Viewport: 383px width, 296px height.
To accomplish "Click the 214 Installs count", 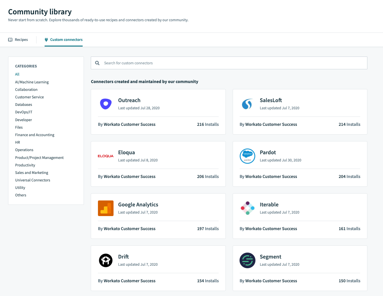I will [x=349, y=124].
